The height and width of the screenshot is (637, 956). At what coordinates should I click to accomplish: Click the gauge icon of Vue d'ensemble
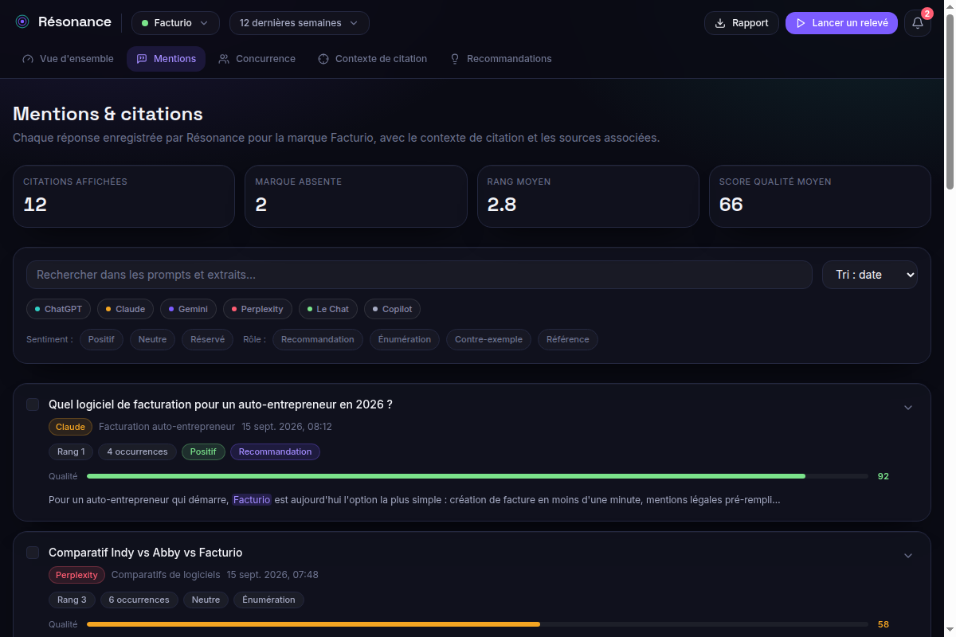pyautogui.click(x=28, y=59)
